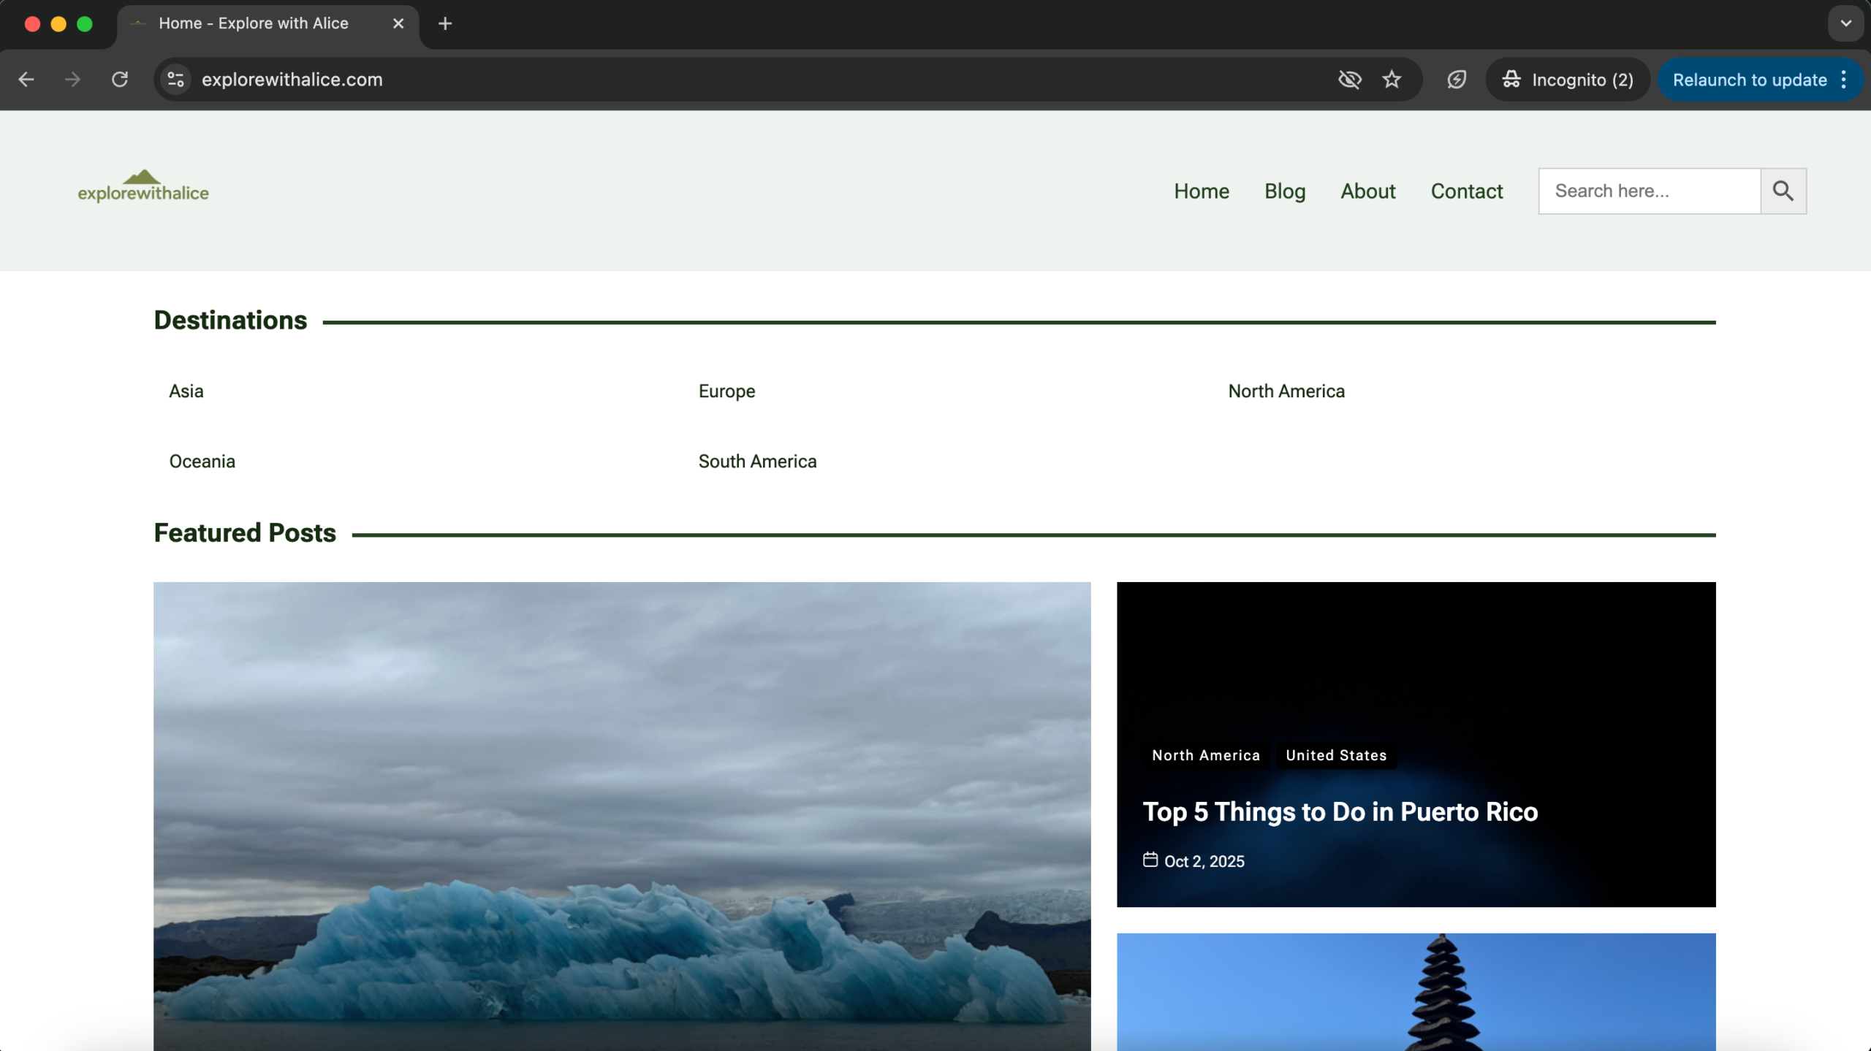Image resolution: width=1871 pixels, height=1051 pixels.
Task: Open the Top 5 Things to Do in Puerto Rico post
Action: click(1340, 812)
